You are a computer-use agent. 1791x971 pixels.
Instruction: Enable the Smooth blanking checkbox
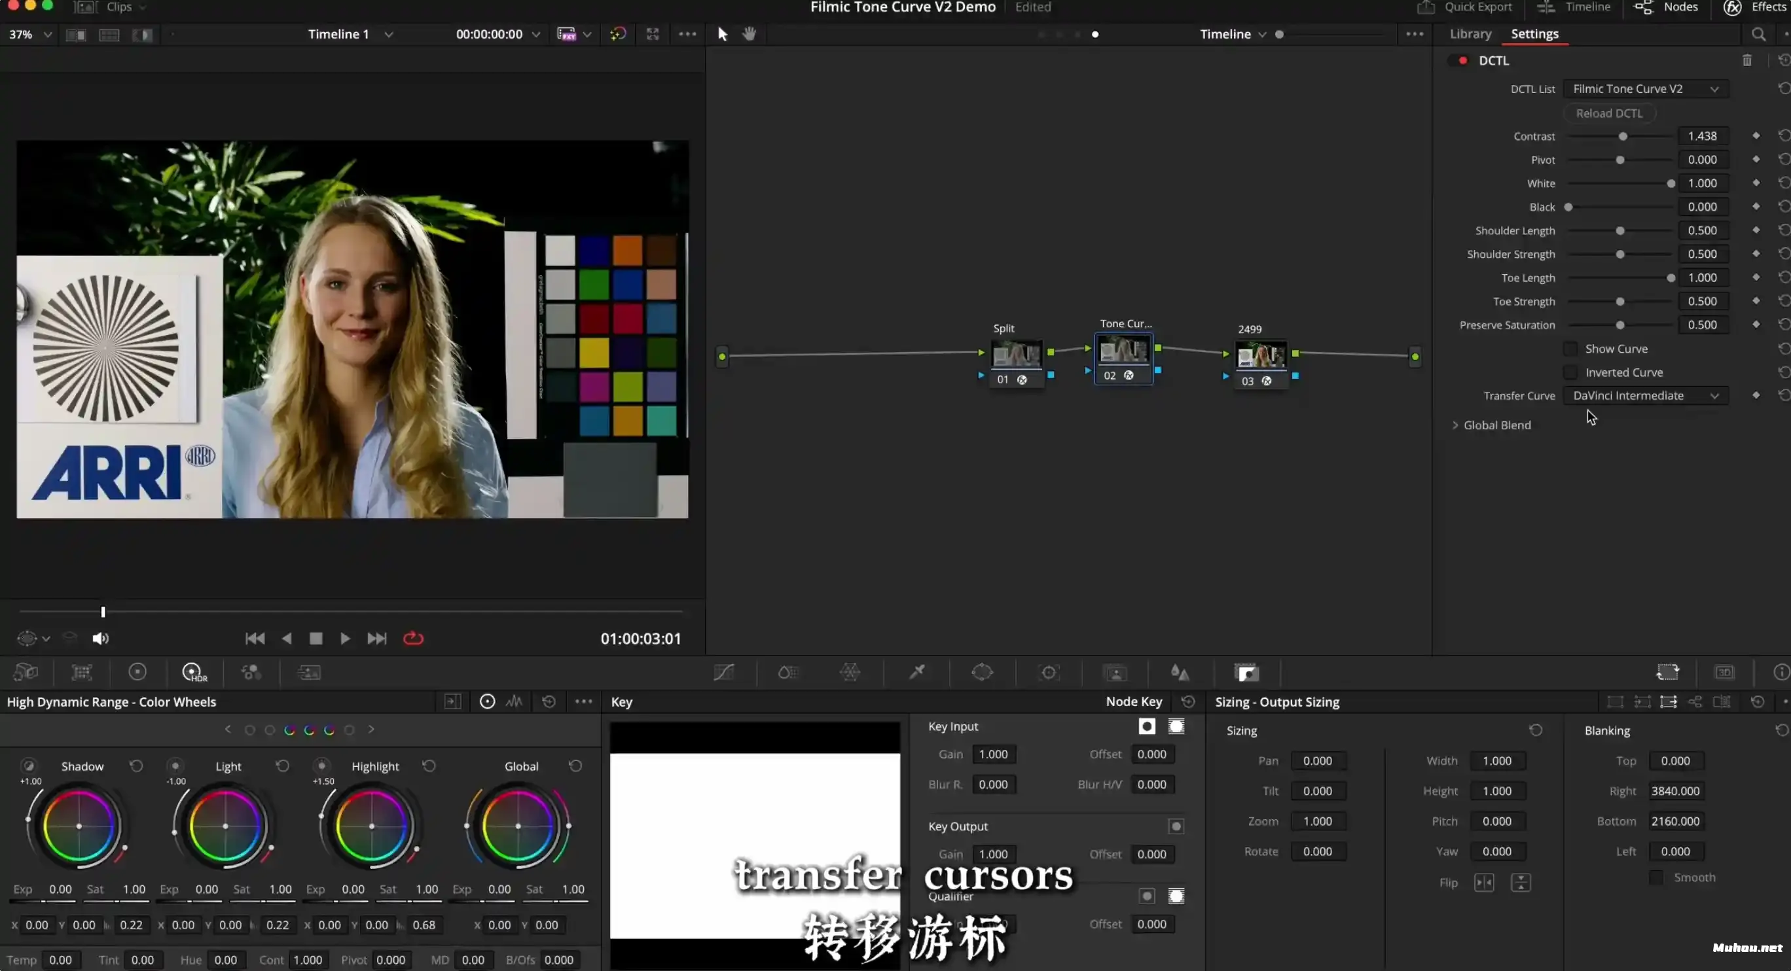1656,878
